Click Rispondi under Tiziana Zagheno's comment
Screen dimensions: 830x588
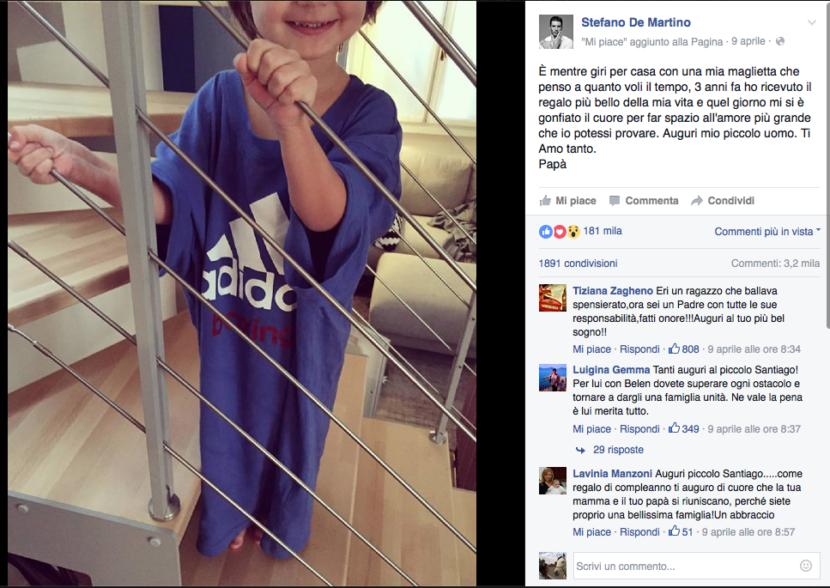coord(639,349)
